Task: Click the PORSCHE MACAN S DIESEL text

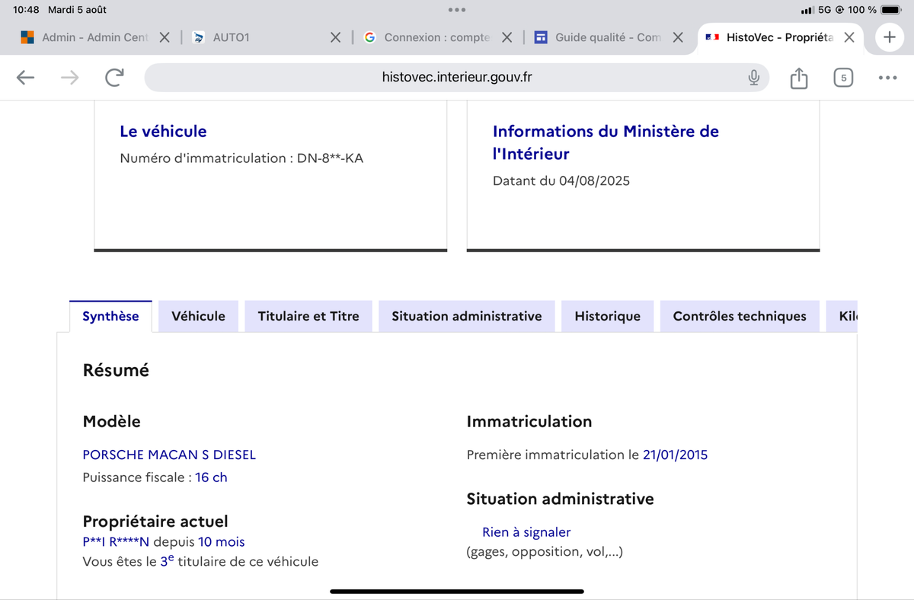Action: (x=169, y=455)
